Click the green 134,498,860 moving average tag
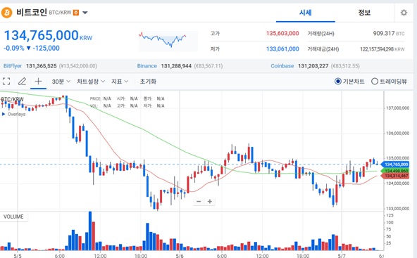The width and height of the screenshot is (417, 258). point(395,171)
